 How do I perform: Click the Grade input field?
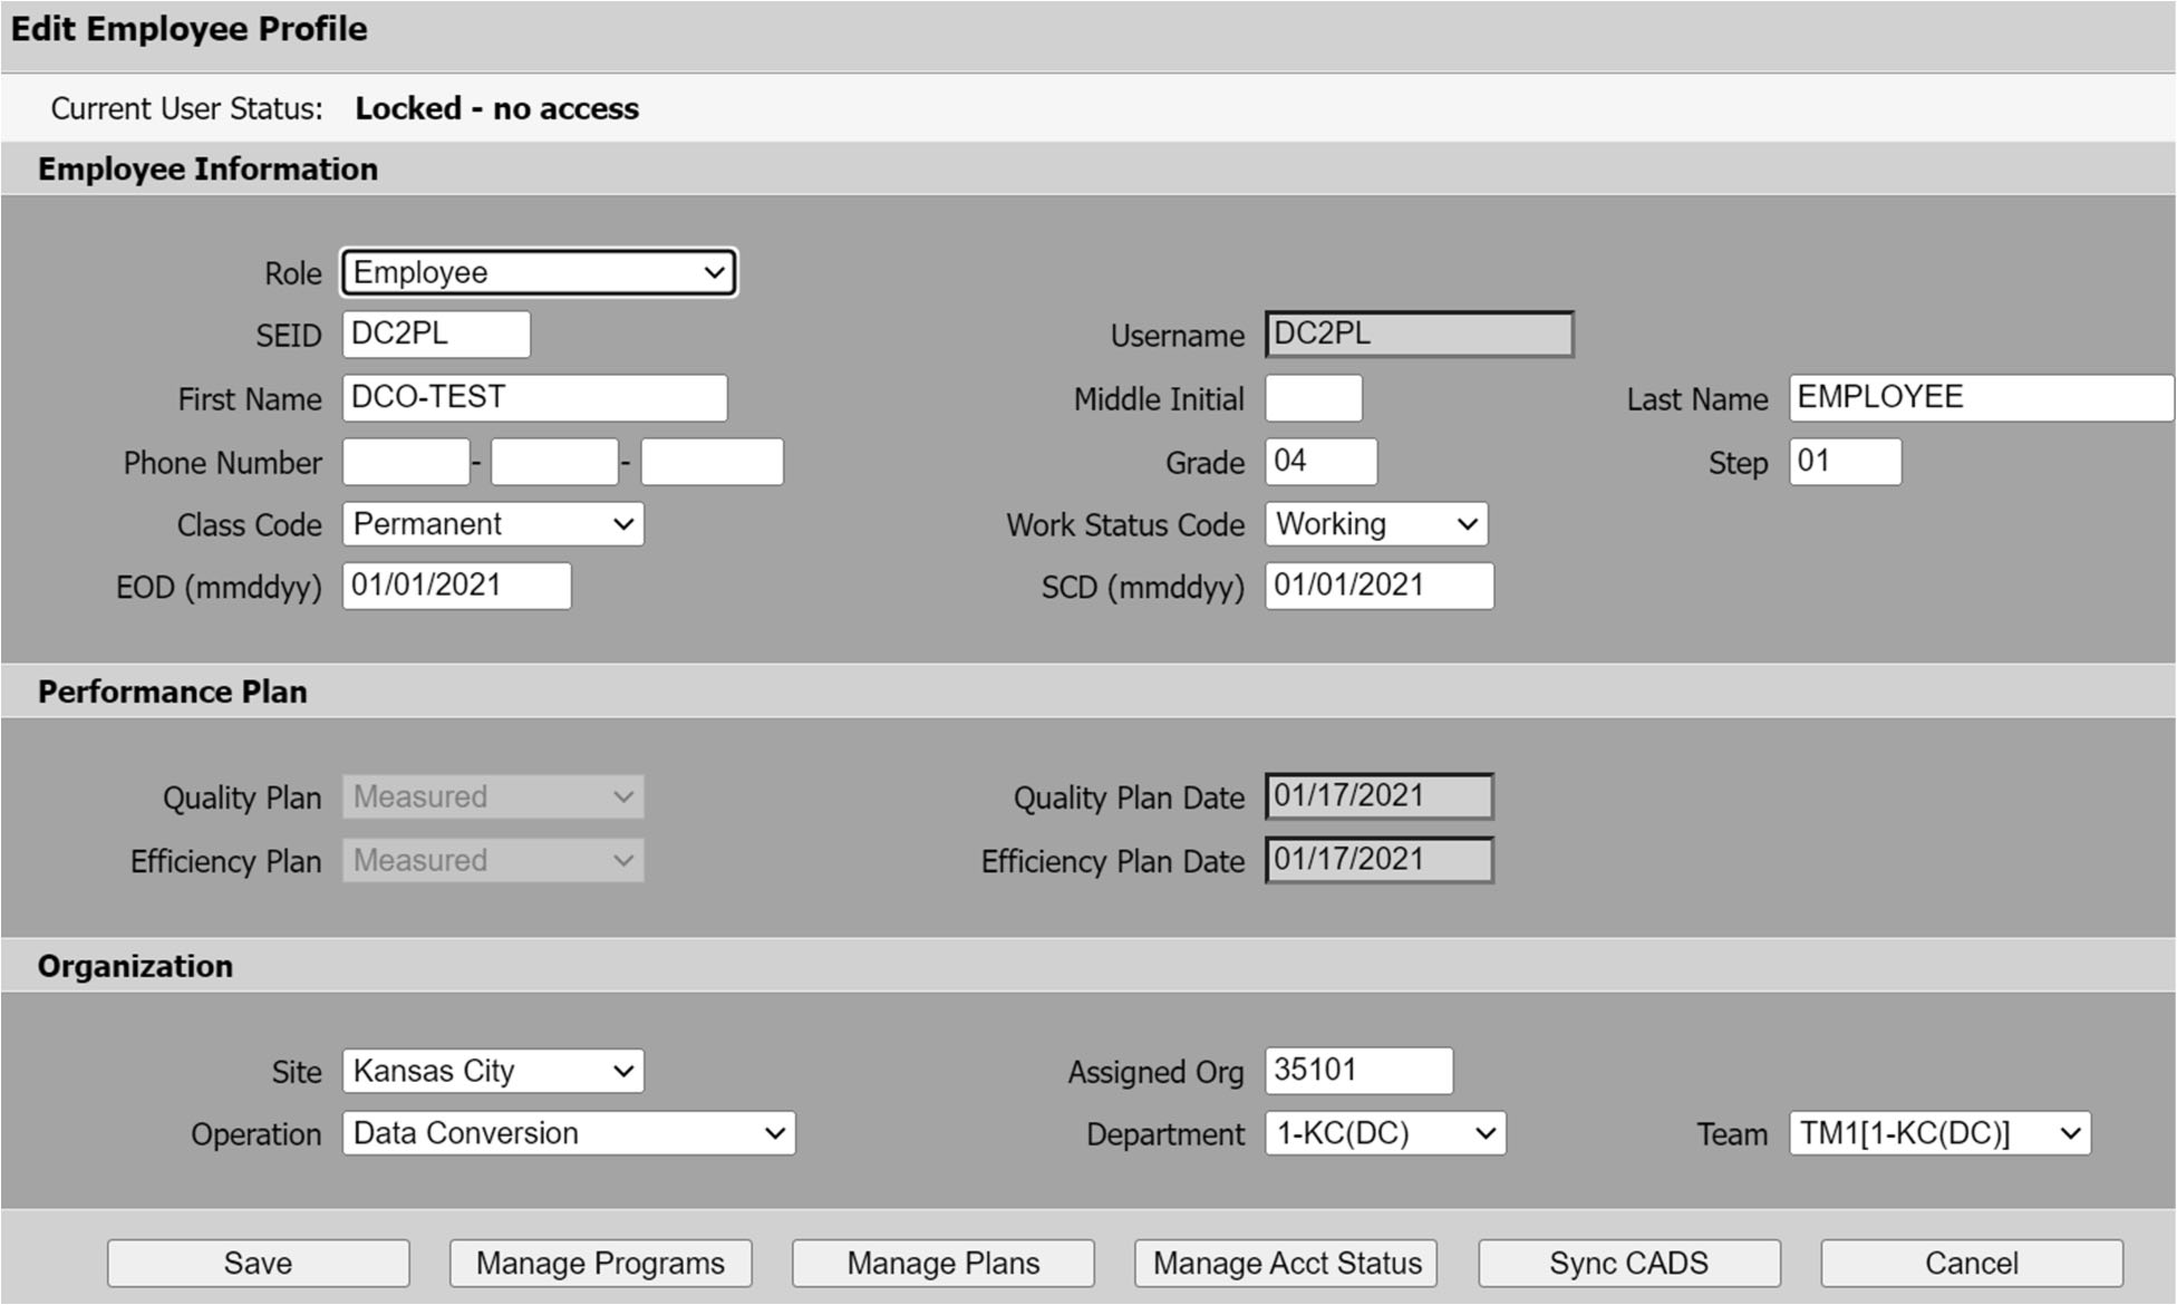click(1320, 462)
